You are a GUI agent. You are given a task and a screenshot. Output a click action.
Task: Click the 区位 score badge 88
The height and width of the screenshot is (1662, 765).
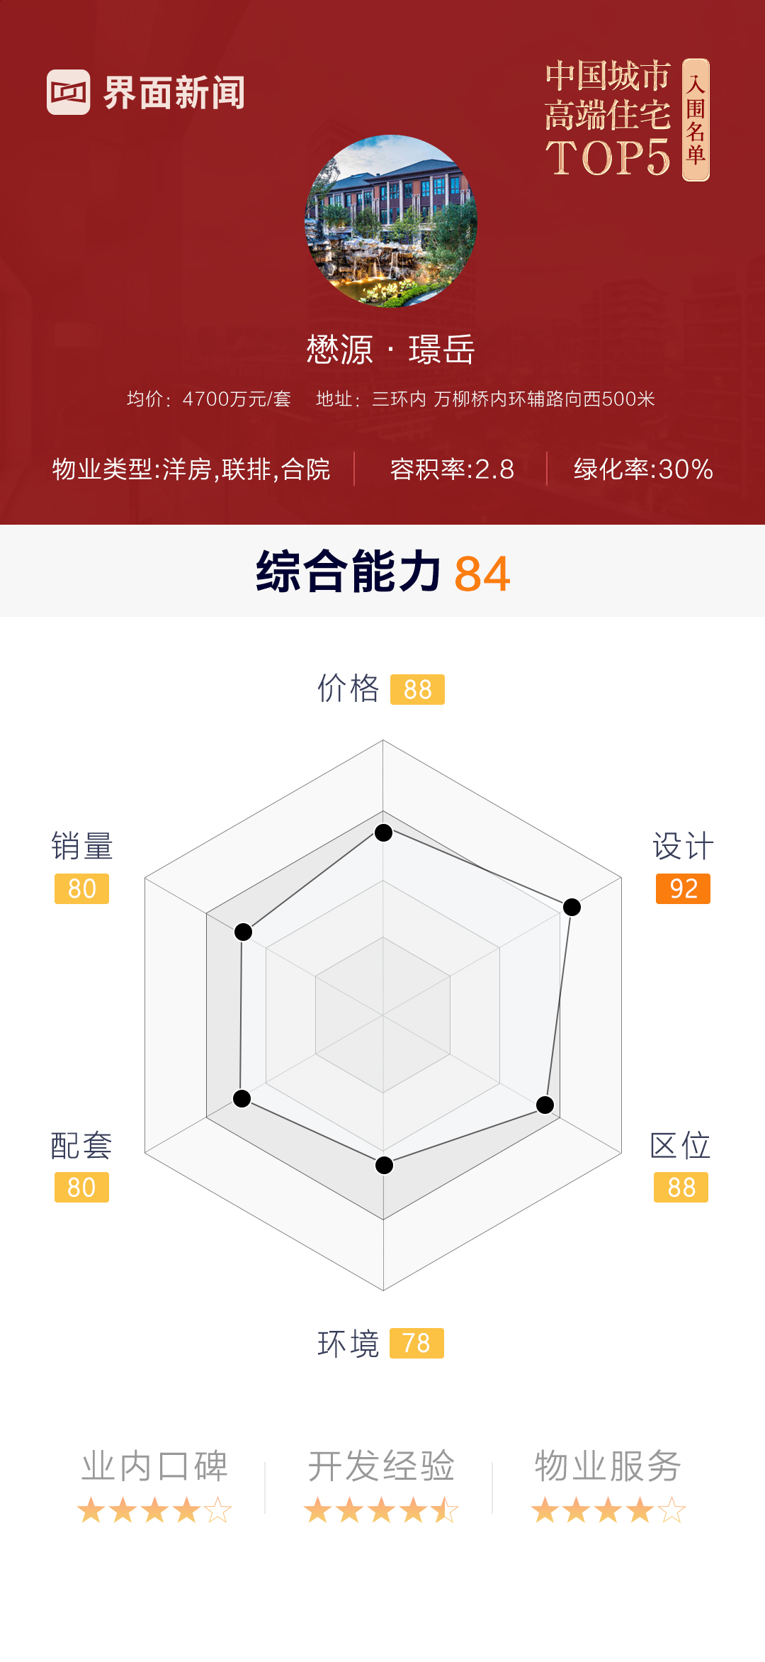[681, 1187]
